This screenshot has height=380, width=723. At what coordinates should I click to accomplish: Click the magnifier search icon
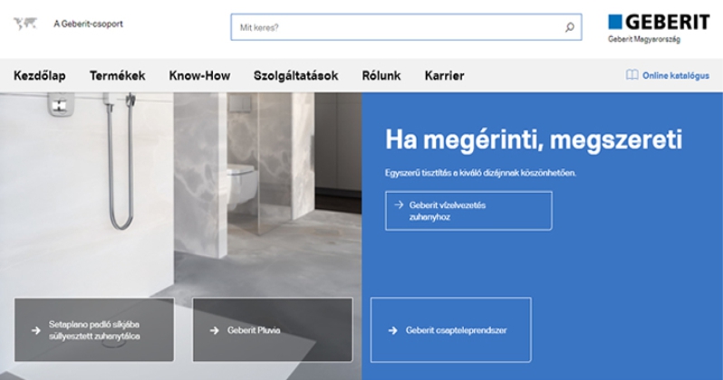570,27
